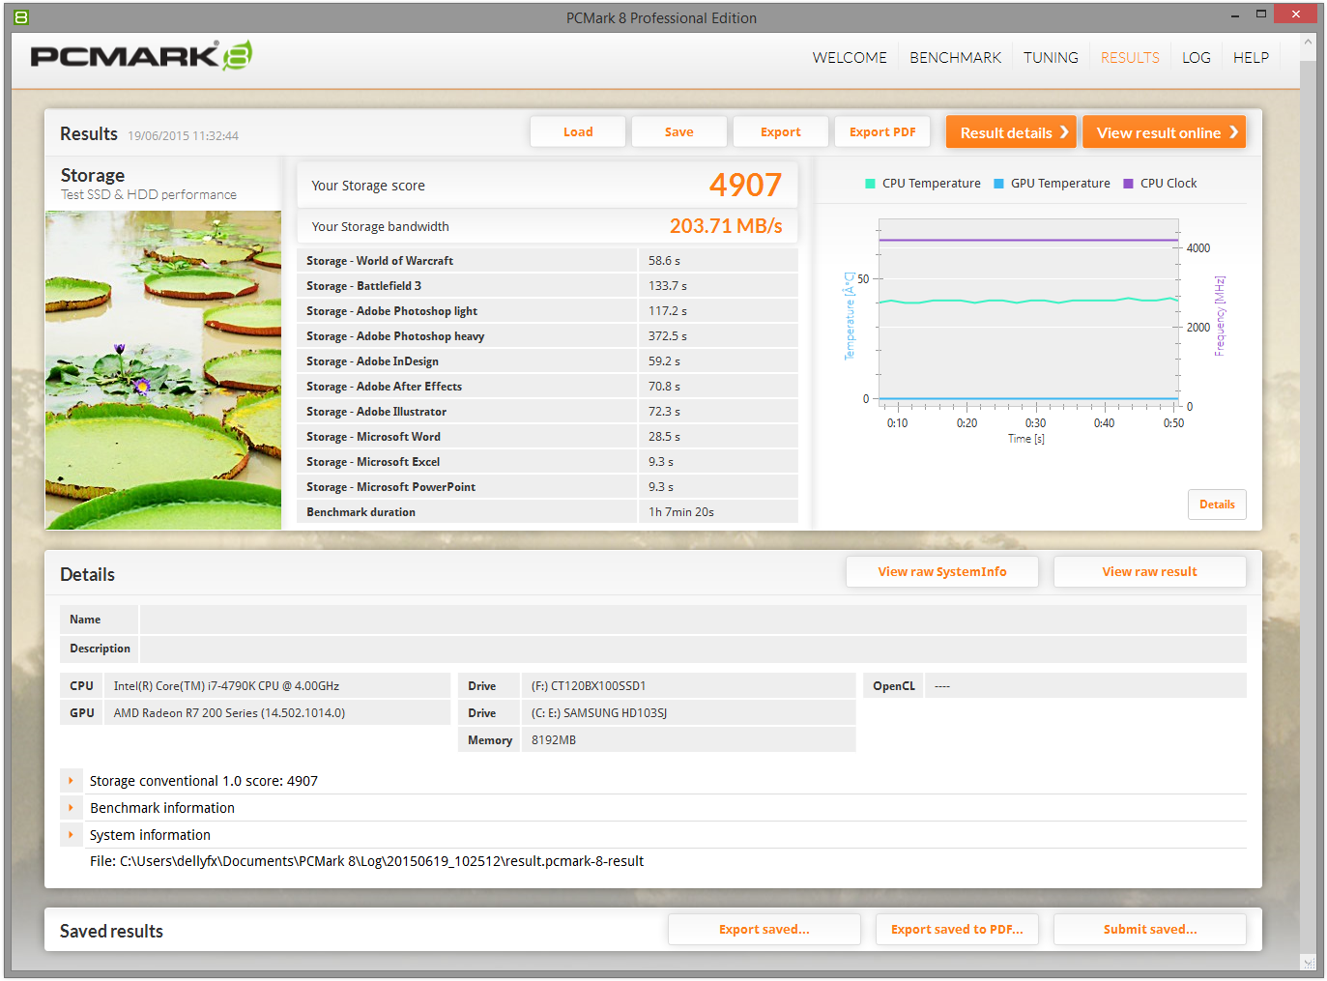Click the vertical scrollbar down arrow
Image resolution: width=1327 pixels, height=981 pixels.
coord(1309,963)
